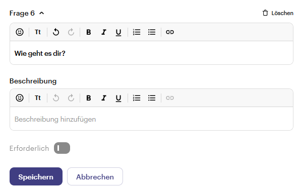Redo in Beschreibung editor toolbar
The height and width of the screenshot is (193, 300).
[71, 98]
